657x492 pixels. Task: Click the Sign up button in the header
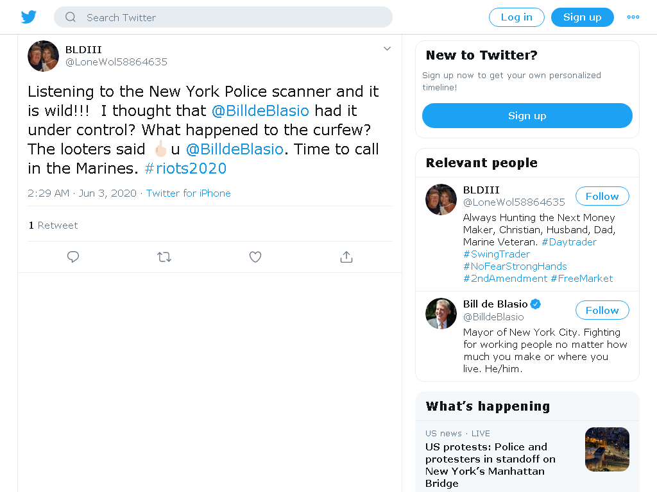pos(583,17)
